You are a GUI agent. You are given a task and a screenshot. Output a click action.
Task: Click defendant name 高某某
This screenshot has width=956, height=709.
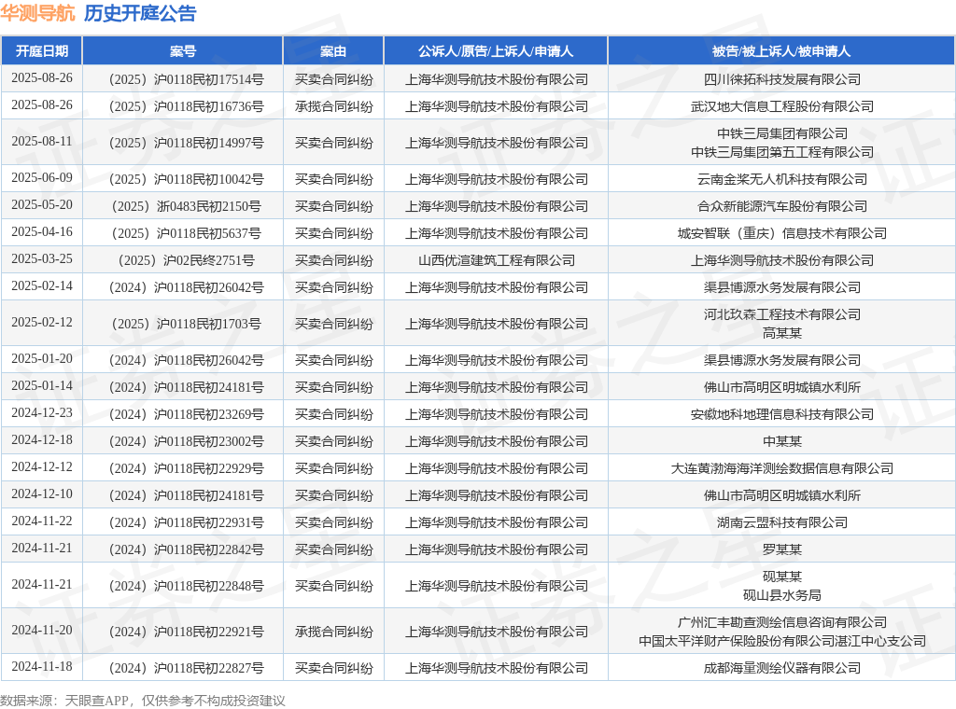click(782, 333)
